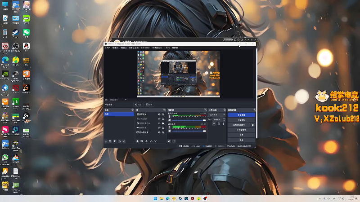Screen dimensions: 360x202
Task: Open the Tools menu in OBS
Action: [x=167, y=48]
